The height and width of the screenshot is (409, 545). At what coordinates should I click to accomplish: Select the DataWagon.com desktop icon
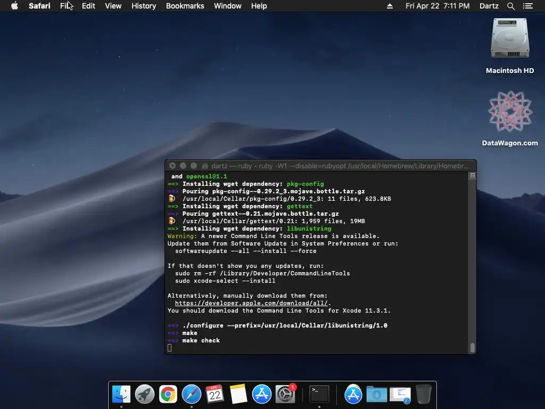(509, 111)
